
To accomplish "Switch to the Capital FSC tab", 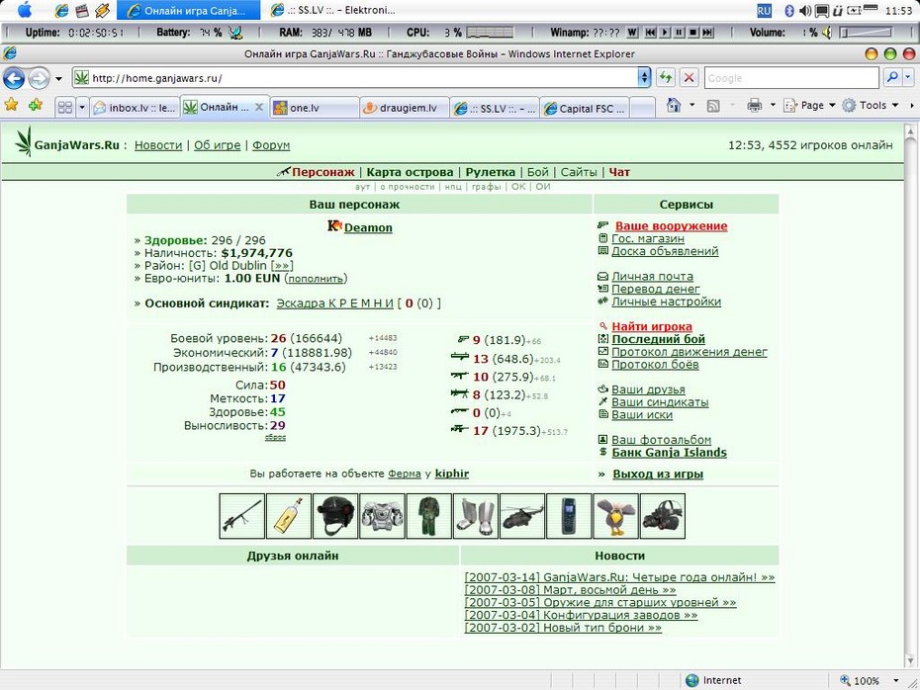I will click(585, 108).
